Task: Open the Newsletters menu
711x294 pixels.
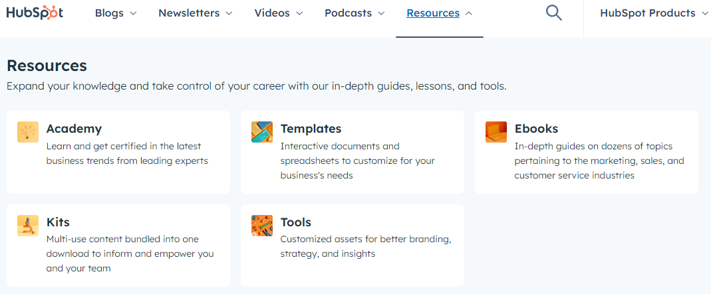Action: pos(189,13)
